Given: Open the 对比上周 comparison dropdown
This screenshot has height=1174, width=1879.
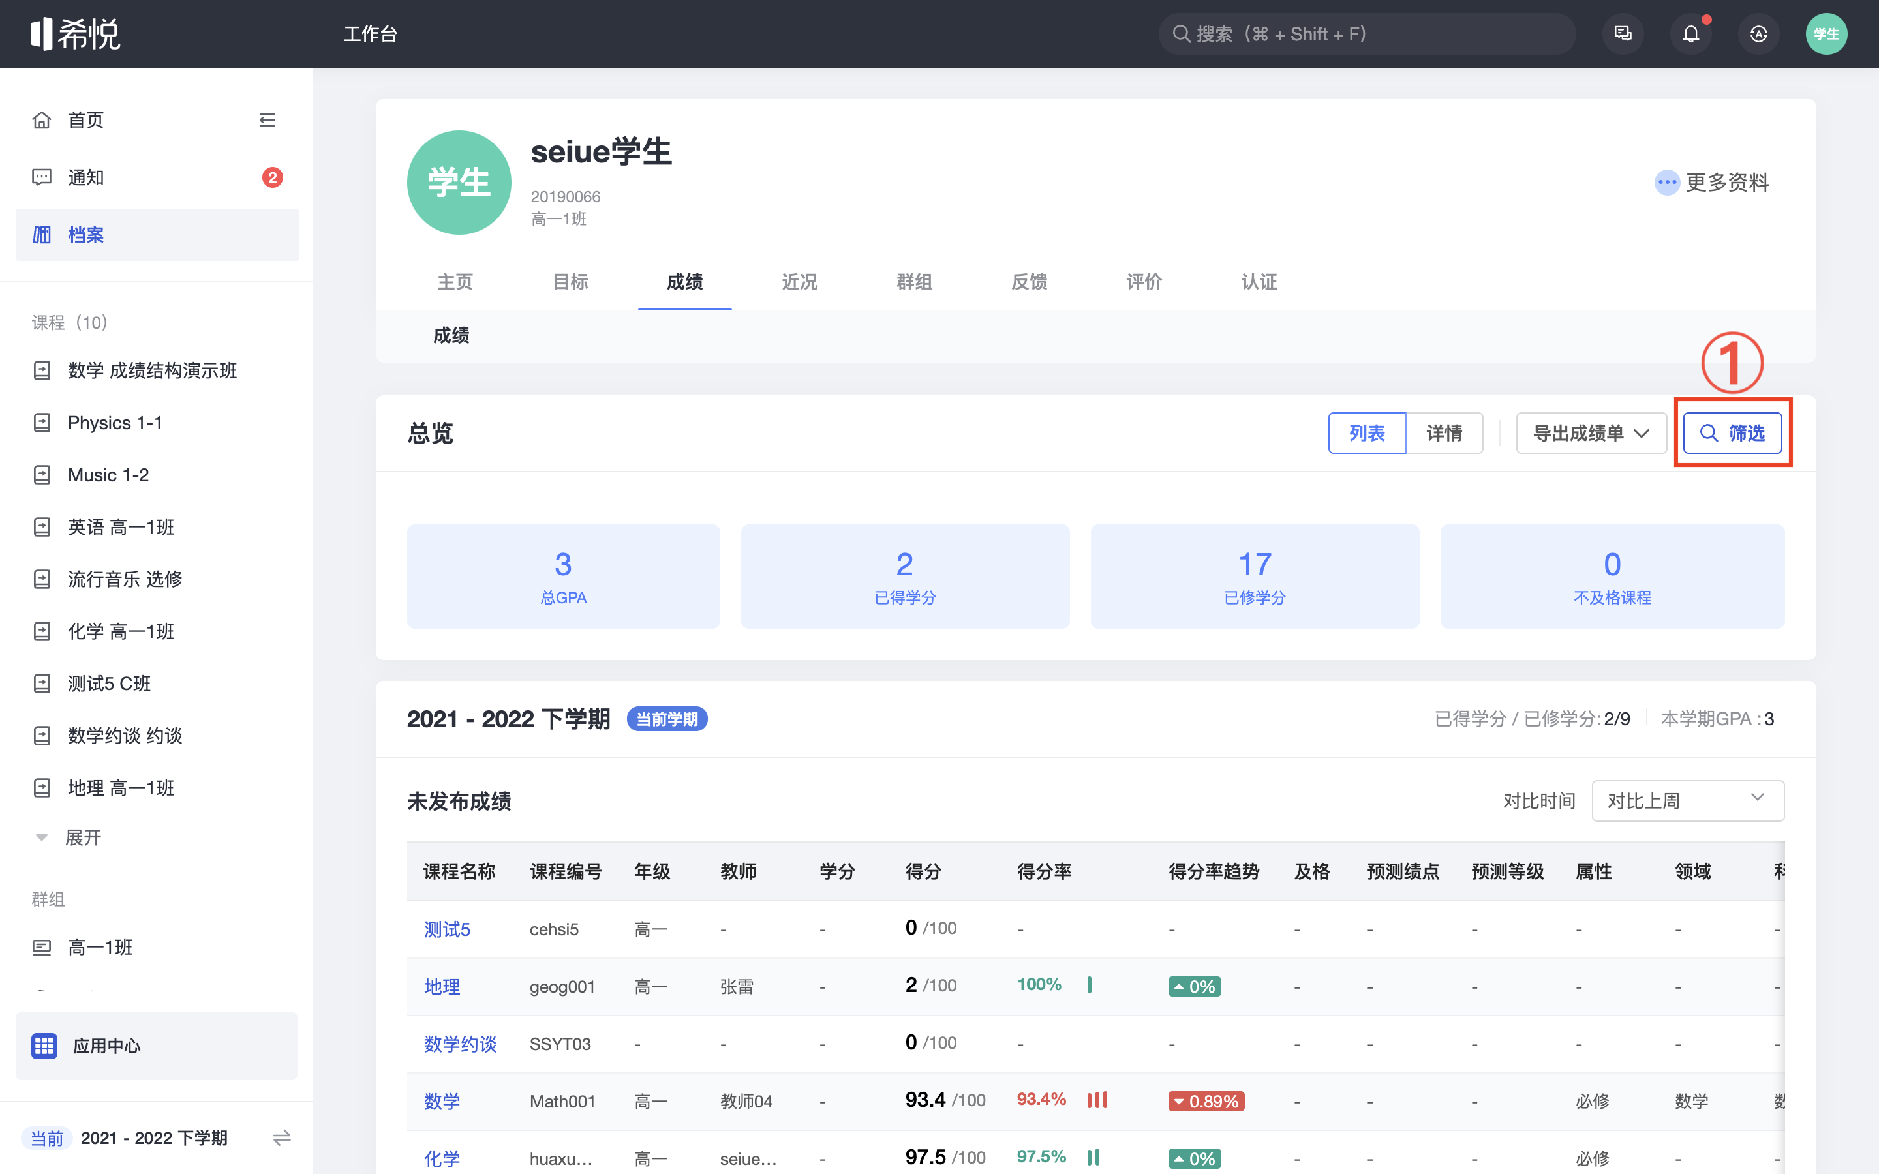Looking at the screenshot, I should click(1687, 800).
